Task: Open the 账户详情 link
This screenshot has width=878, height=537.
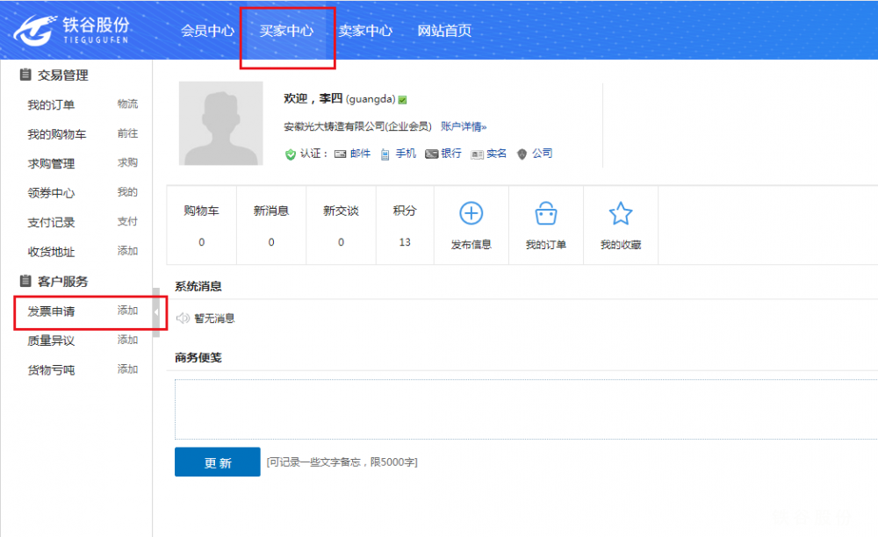Action: [463, 126]
